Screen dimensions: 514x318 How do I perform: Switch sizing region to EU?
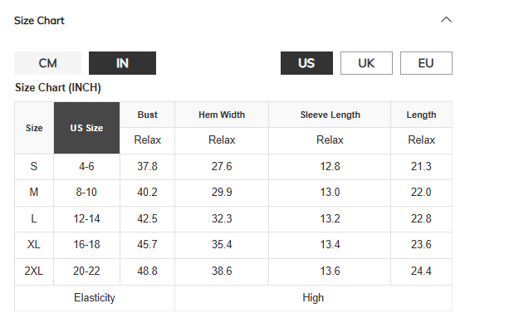[x=426, y=63]
